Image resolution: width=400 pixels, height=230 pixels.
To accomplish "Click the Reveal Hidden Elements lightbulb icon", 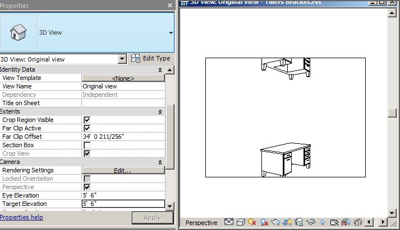I will tap(323, 223).
